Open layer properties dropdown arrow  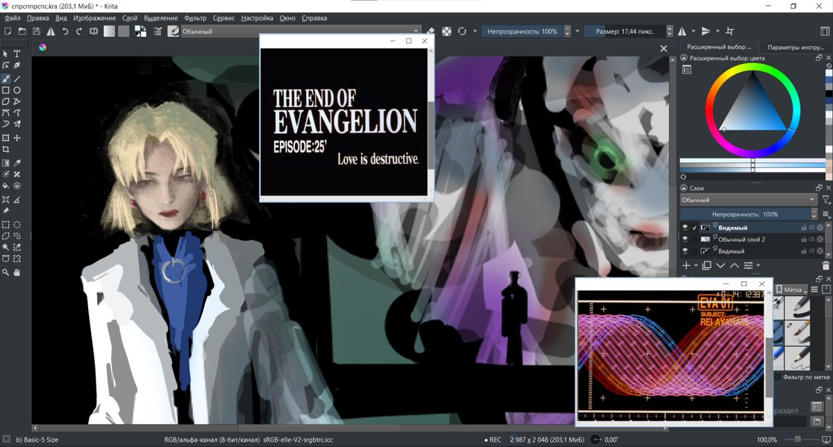758,266
